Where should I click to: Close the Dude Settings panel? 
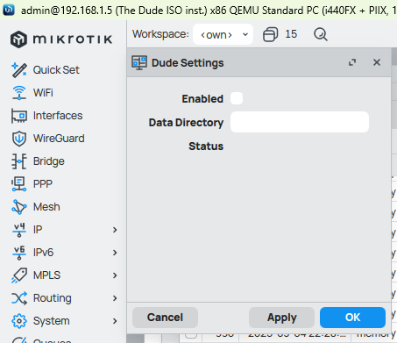coord(377,62)
